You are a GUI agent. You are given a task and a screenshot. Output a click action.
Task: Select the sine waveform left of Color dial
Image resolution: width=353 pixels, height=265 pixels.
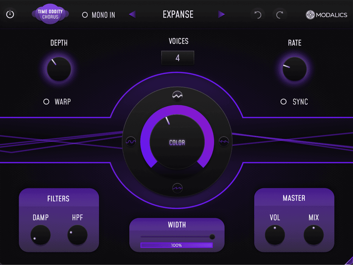(131, 141)
